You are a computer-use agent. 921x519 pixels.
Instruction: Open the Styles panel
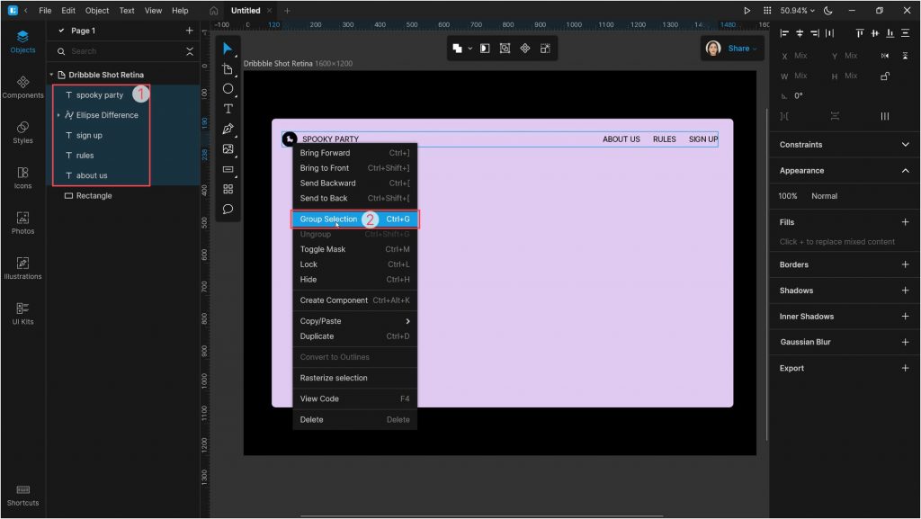coord(22,132)
